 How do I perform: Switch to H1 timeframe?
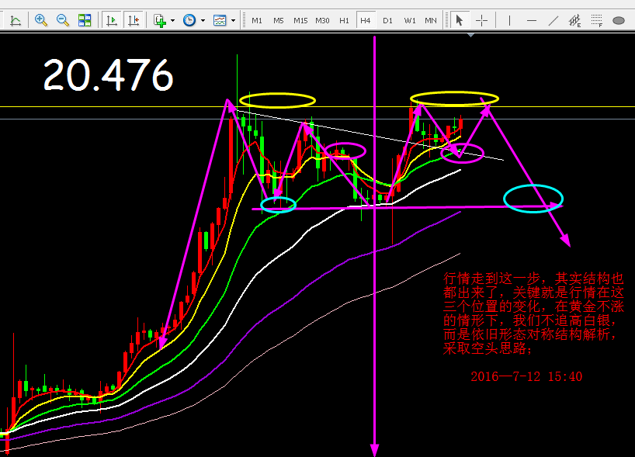tap(344, 20)
